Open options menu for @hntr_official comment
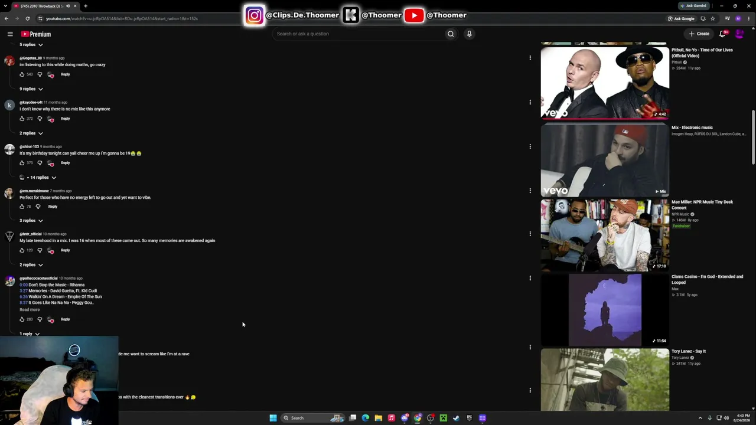This screenshot has height=425, width=756. 530,234
